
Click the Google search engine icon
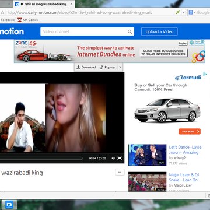point(191,13)
